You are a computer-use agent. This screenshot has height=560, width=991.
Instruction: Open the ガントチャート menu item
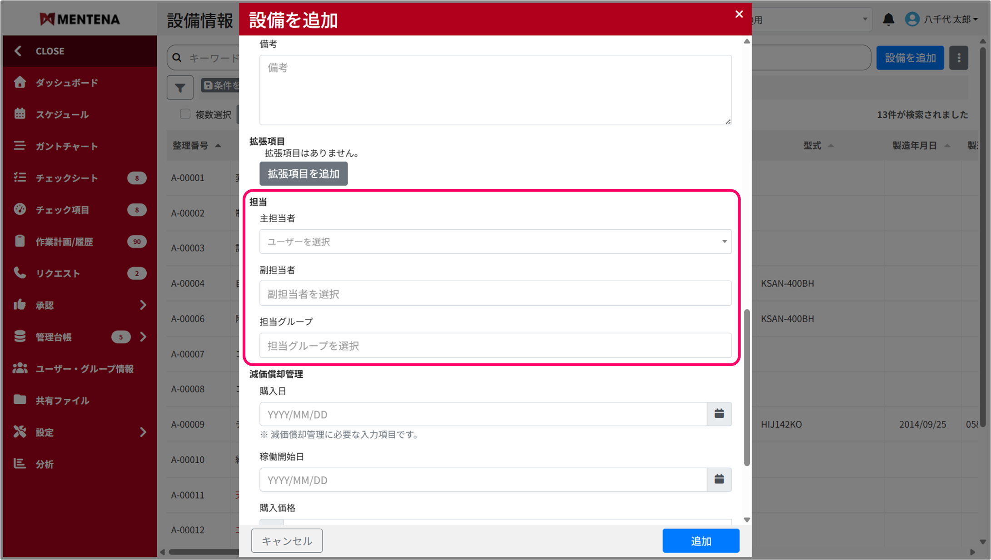coord(67,146)
